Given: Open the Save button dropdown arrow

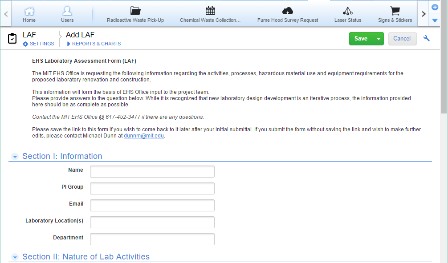Looking at the screenshot, I should coord(379,39).
